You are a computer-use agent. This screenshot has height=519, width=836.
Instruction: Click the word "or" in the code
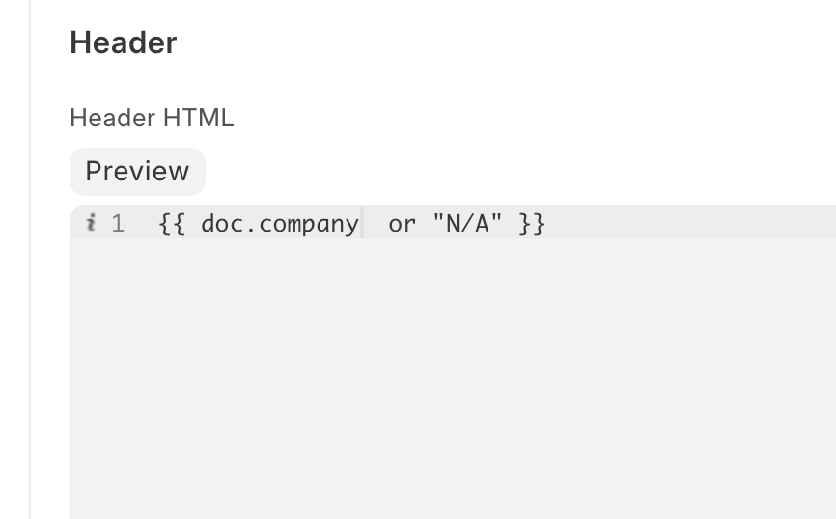(x=402, y=224)
